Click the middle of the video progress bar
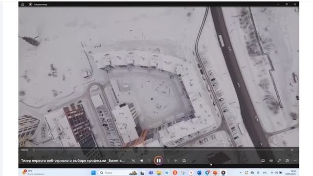This screenshot has width=313, height=176. [x=160, y=150]
